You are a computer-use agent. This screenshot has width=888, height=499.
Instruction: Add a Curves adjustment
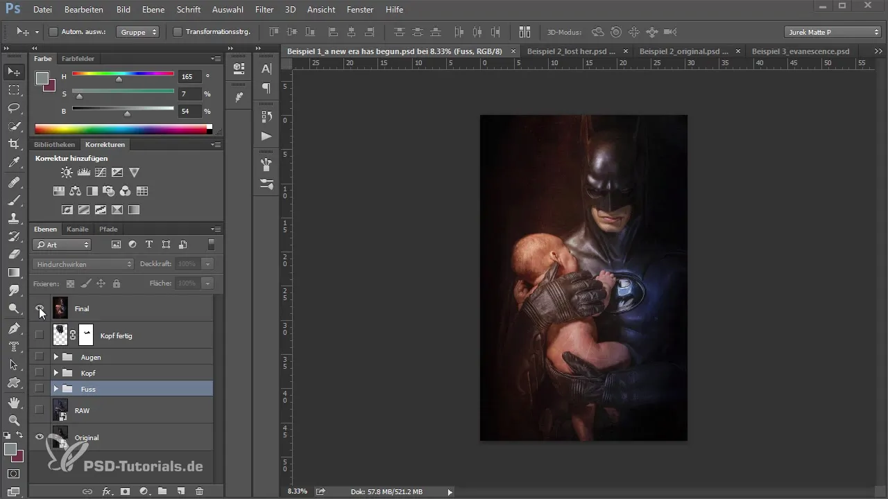tap(101, 173)
